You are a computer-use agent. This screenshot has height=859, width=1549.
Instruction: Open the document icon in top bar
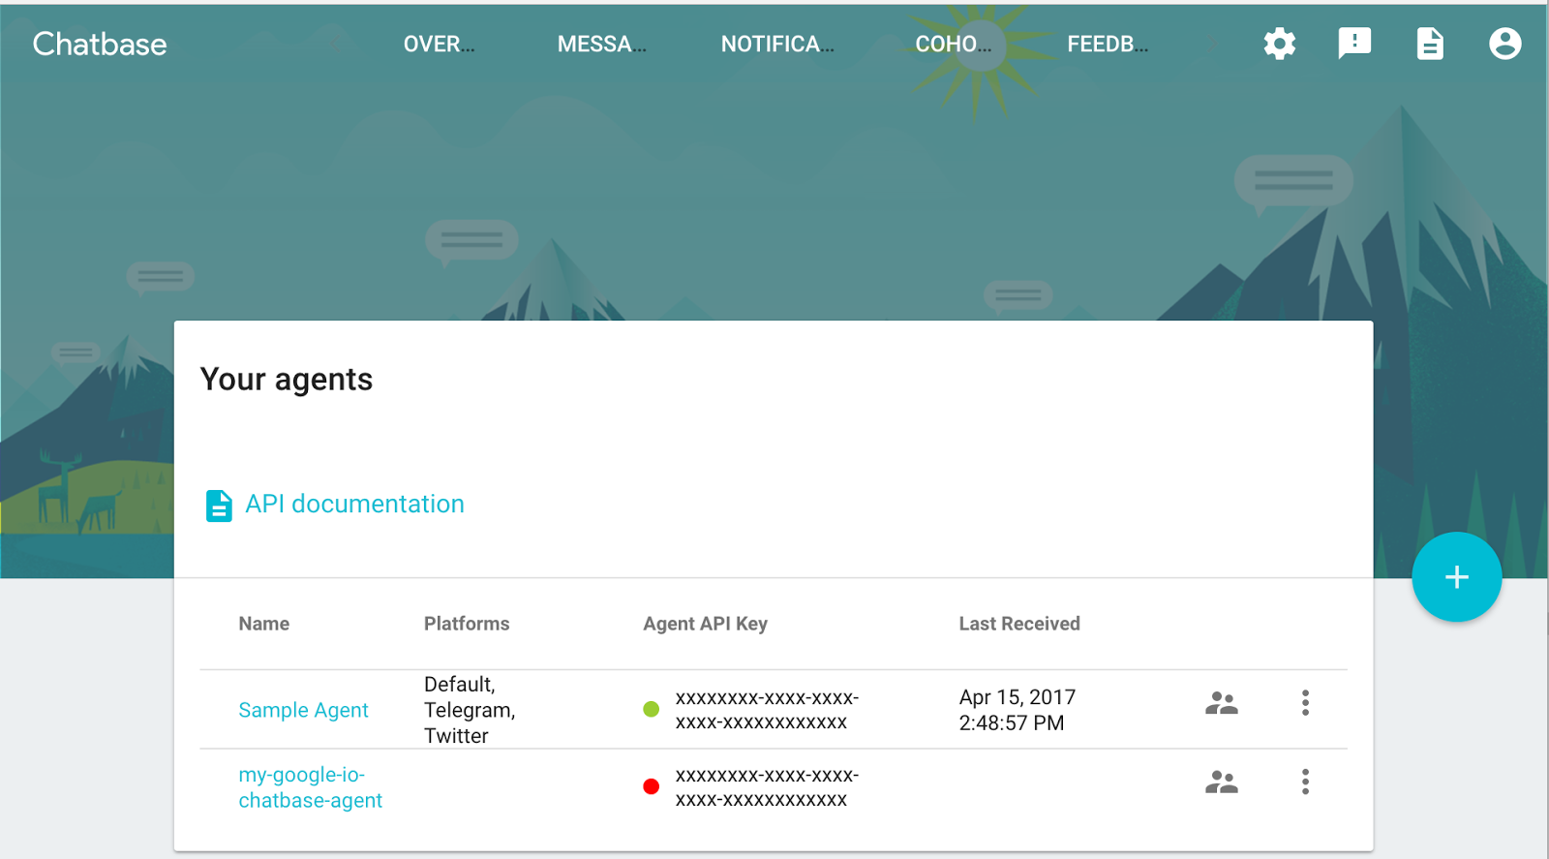coord(1430,44)
